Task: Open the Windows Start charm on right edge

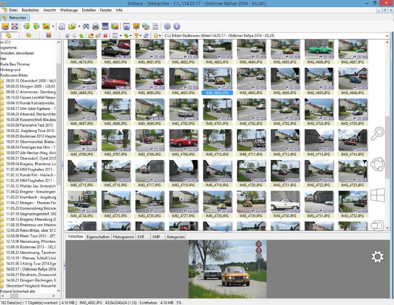Action: [377, 195]
